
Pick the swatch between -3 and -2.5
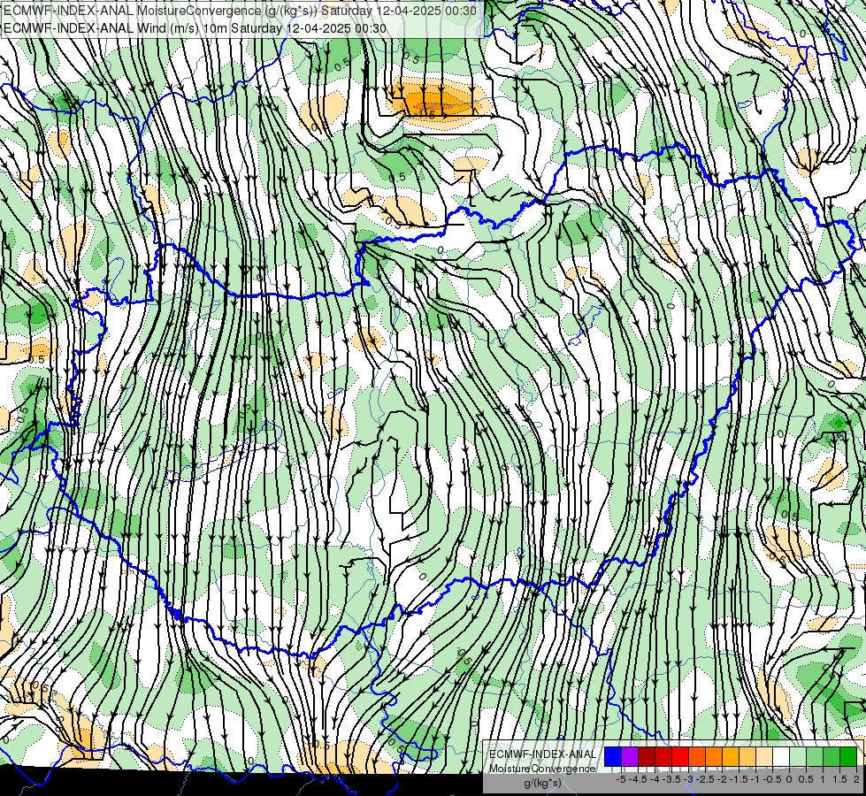point(697,757)
